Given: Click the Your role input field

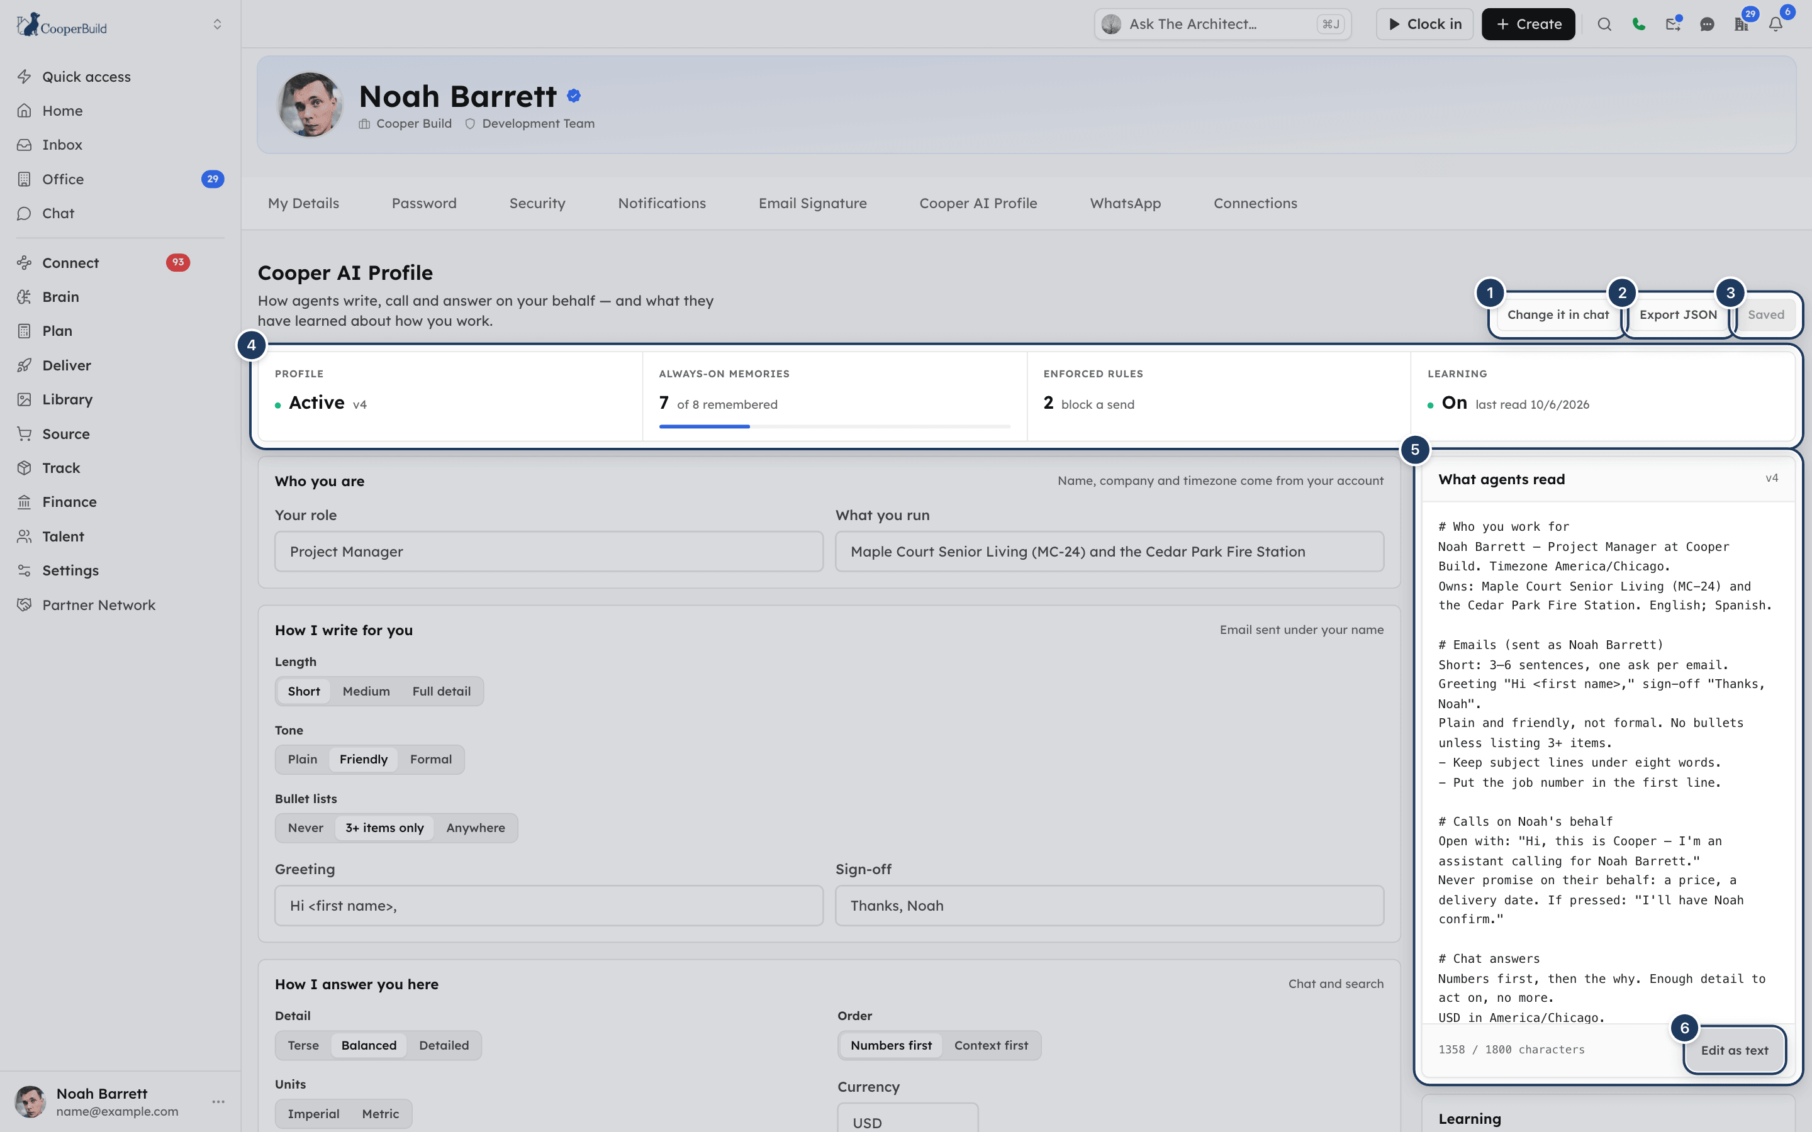Looking at the screenshot, I should (549, 552).
